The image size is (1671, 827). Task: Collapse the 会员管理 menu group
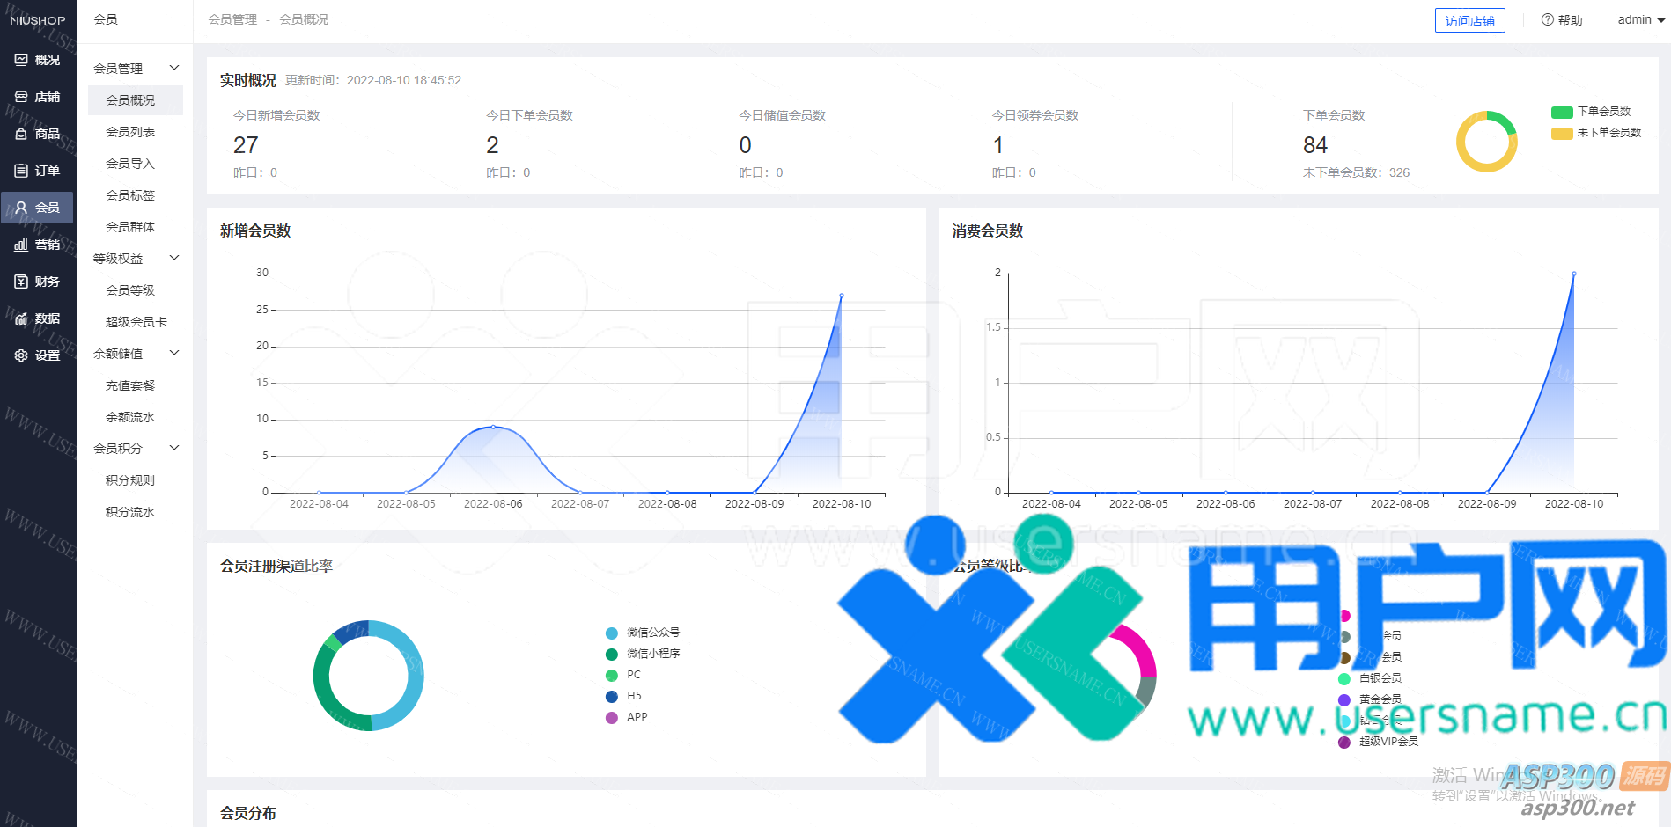[x=174, y=68]
